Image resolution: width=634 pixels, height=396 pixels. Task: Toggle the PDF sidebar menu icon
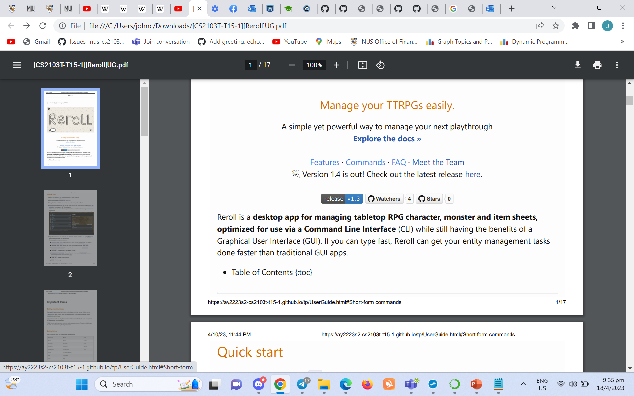17,65
